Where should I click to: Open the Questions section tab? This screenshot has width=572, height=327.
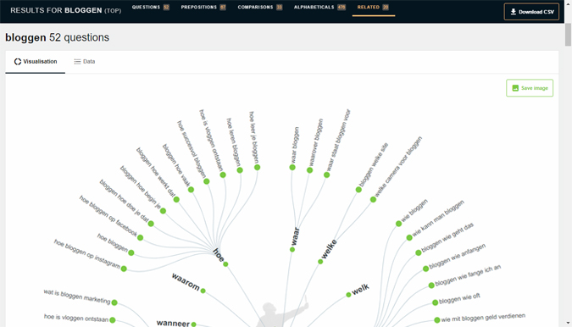click(150, 8)
